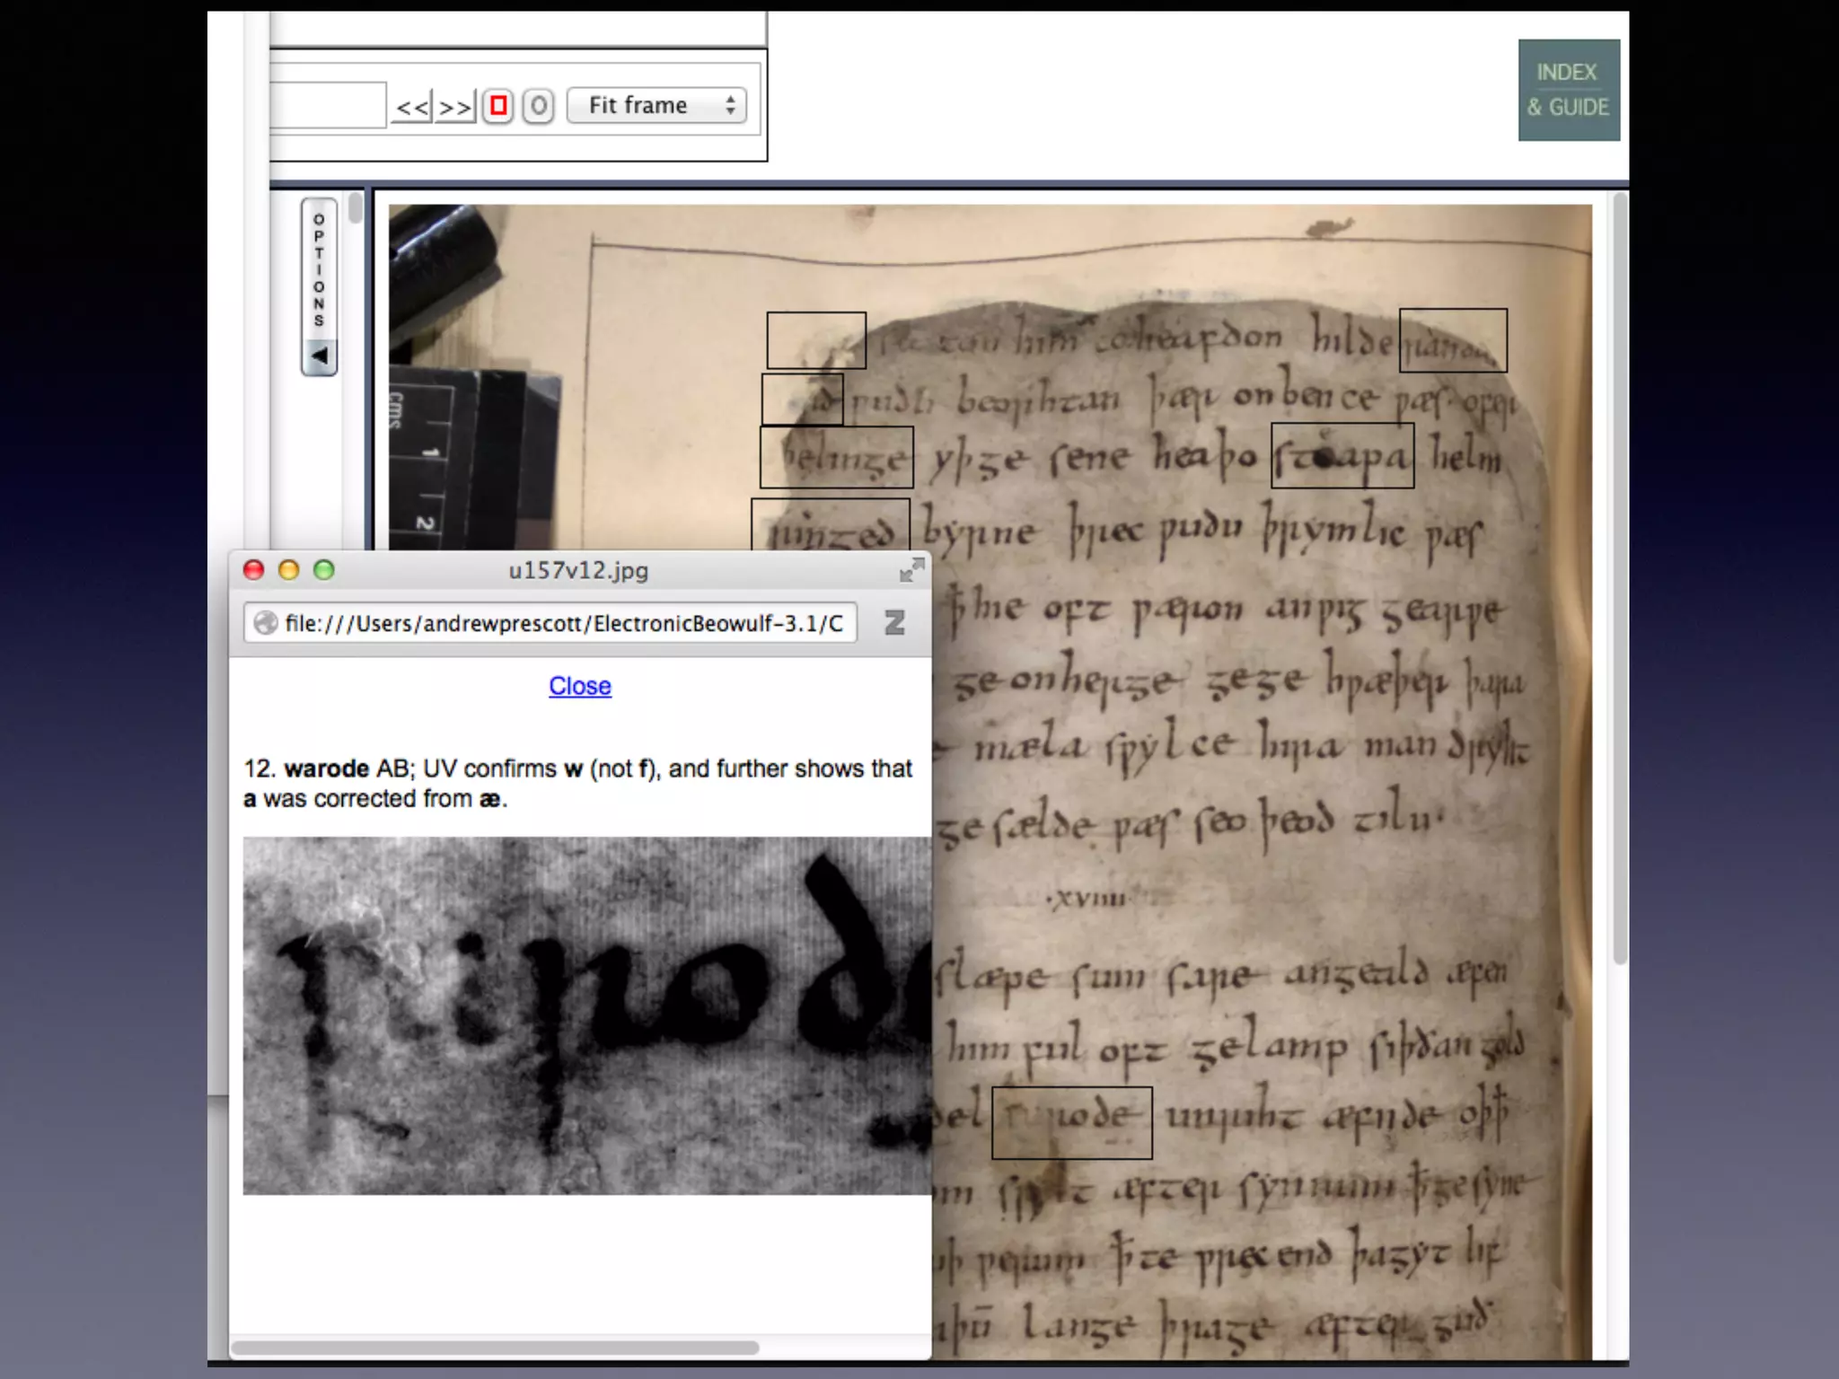Image resolution: width=1839 pixels, height=1379 pixels.
Task: Click the UV image of 'warode'
Action: tap(586, 1014)
